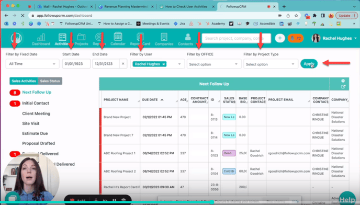
Task: Open the Filter by OFFICE dropdown
Action: 214,64
